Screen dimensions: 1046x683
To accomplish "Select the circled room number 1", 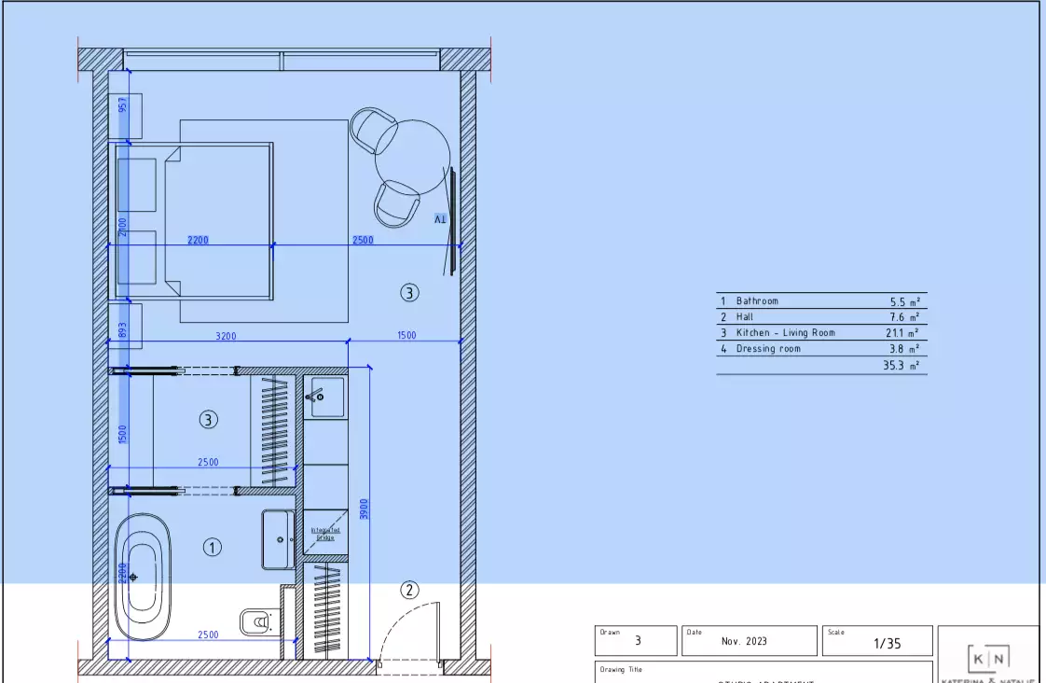I will [213, 548].
